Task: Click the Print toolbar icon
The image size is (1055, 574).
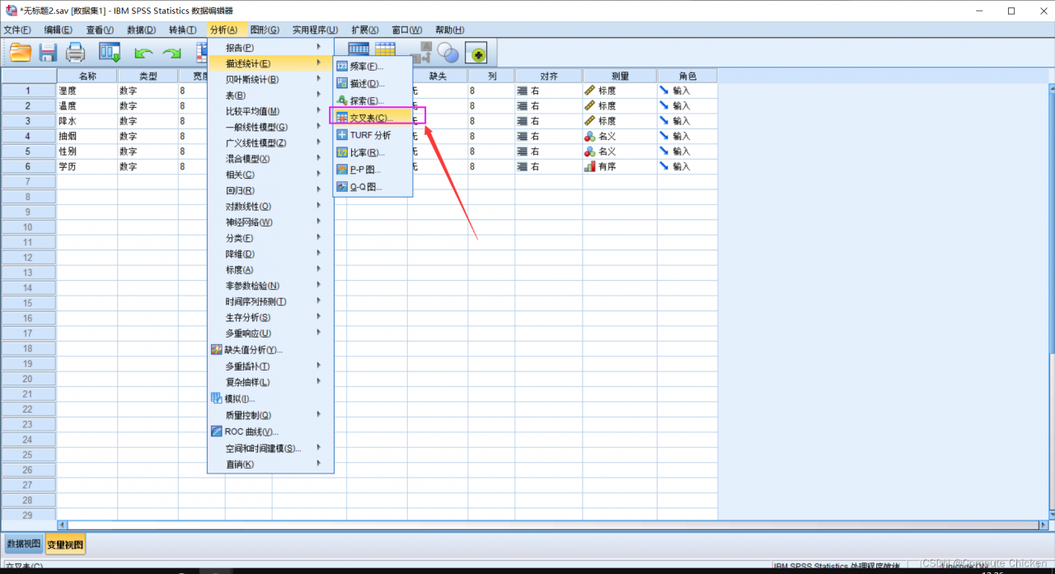Action: coord(76,53)
